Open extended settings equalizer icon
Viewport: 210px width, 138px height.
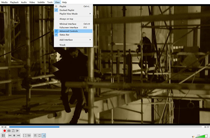pos(29,135)
